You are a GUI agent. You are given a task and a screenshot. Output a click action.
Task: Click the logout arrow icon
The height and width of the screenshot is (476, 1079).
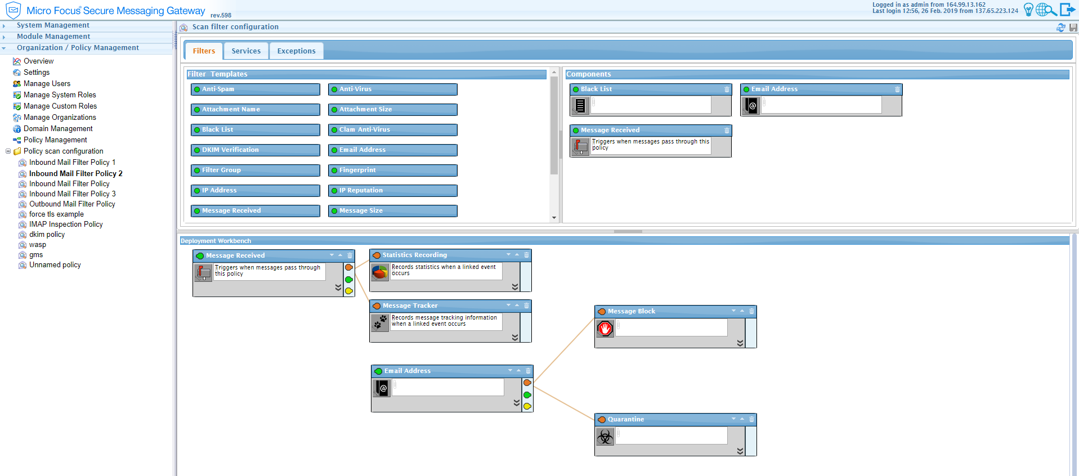point(1067,10)
